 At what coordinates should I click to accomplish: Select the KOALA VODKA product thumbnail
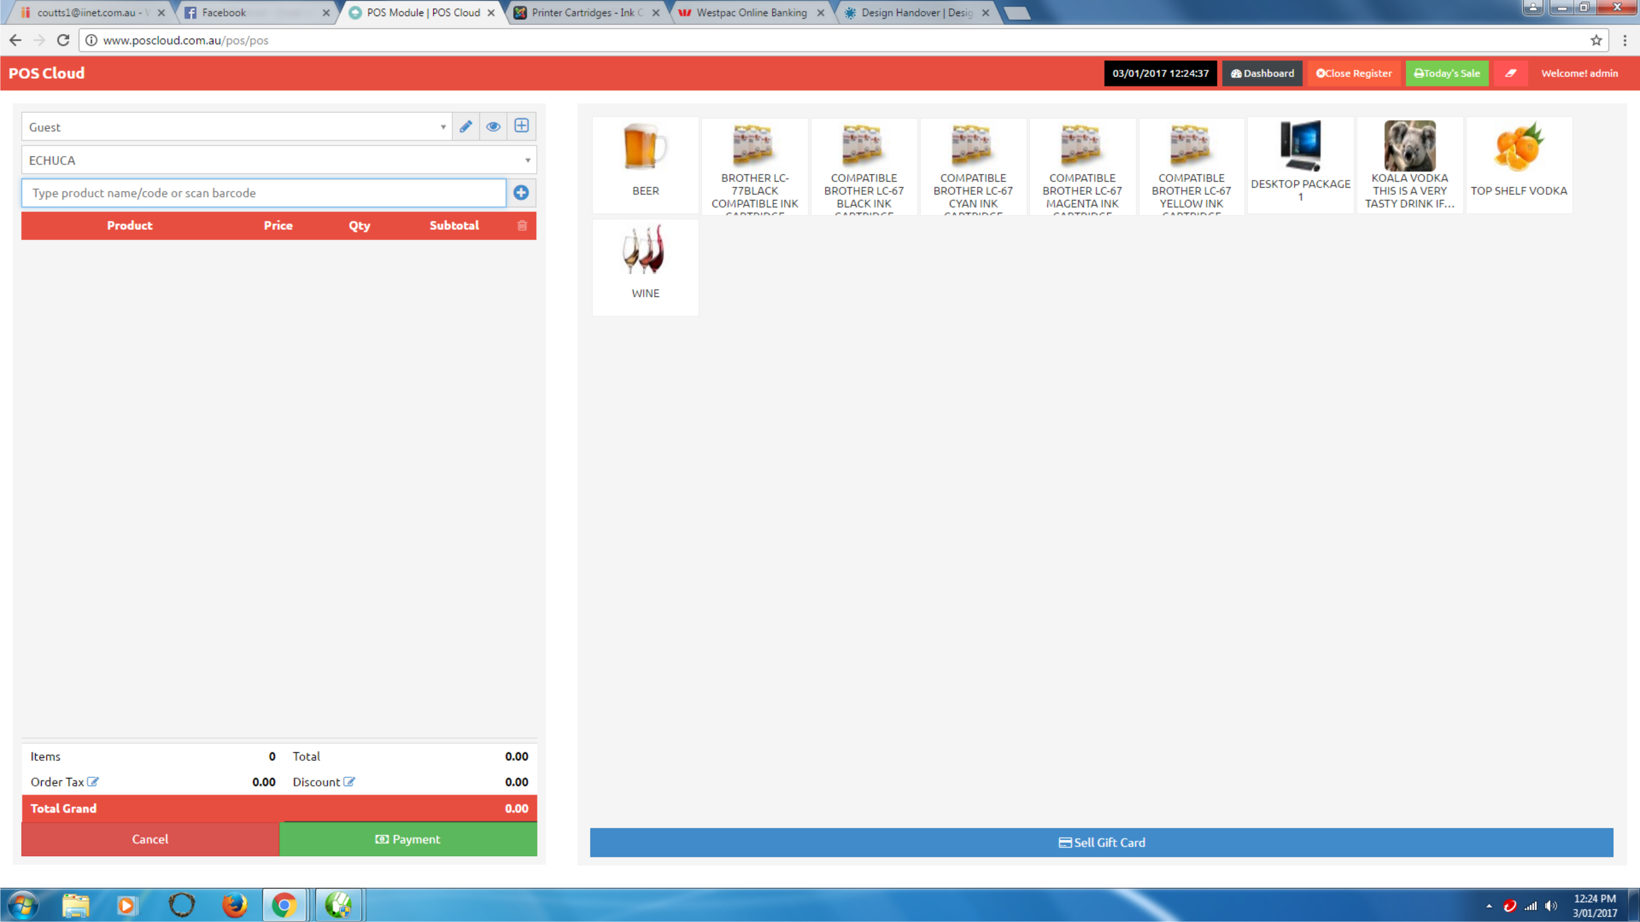pos(1409,165)
